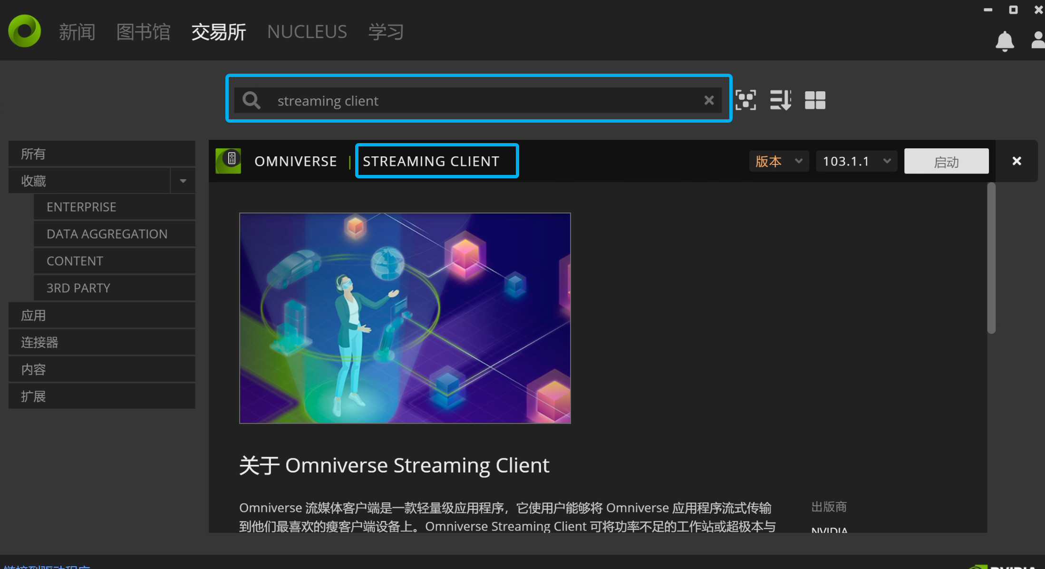Select the DATA AGGREGATION subcategory

click(115, 234)
